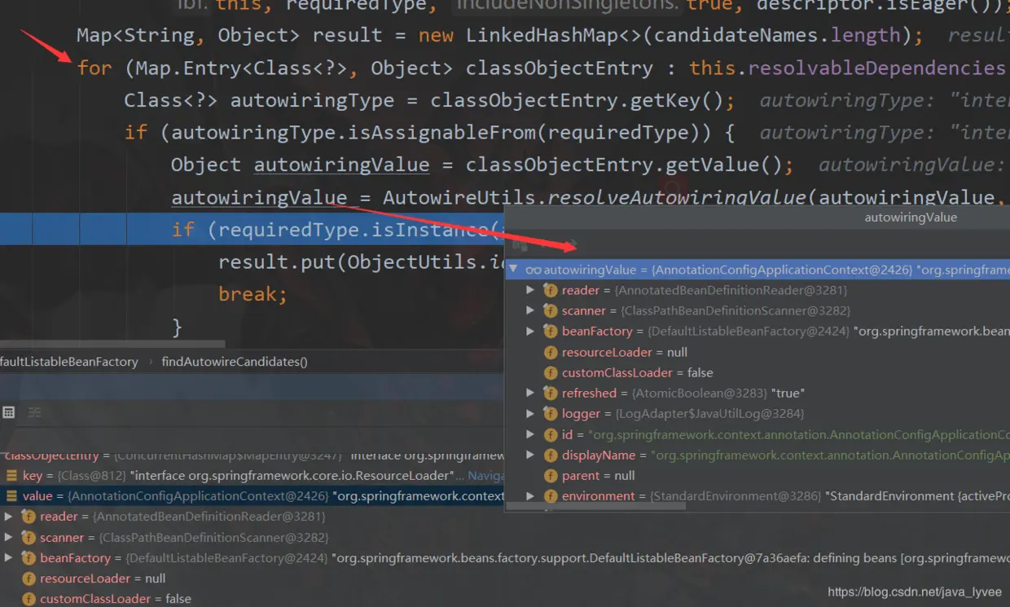The height and width of the screenshot is (607, 1010).
Task: Expand the id string node
Action: [530, 434]
